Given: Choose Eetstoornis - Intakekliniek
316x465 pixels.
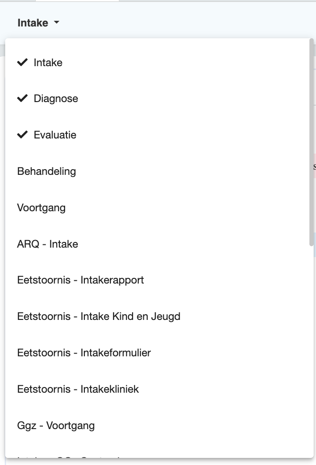Looking at the screenshot, I should click(x=78, y=389).
